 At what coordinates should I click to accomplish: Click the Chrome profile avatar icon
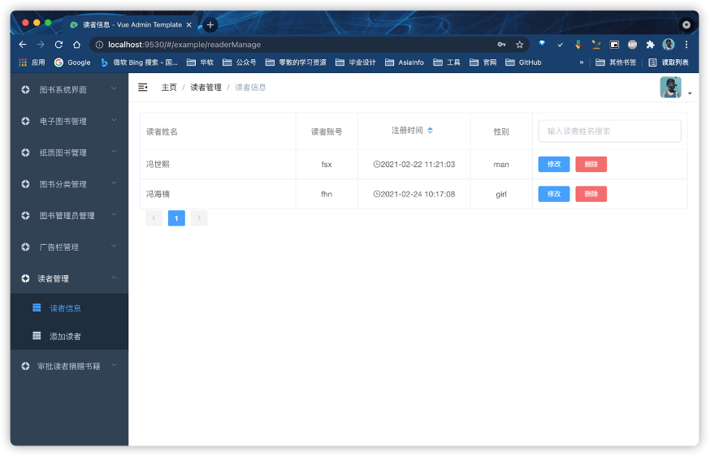point(669,45)
